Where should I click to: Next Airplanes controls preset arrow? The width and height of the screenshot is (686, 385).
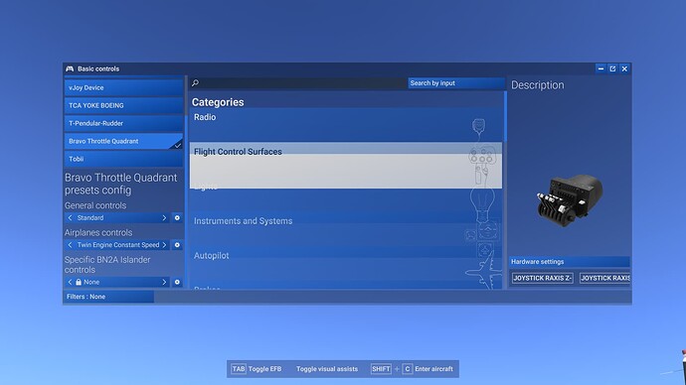pyautogui.click(x=164, y=245)
